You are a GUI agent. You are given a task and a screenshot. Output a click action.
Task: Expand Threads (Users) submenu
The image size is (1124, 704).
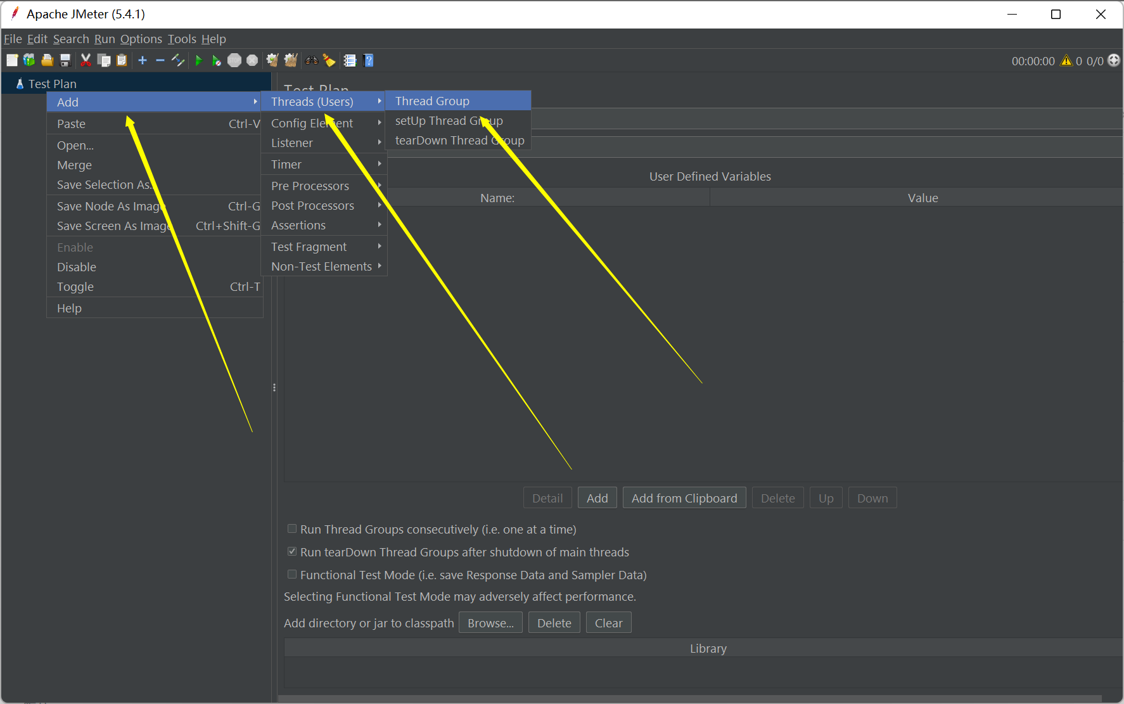pos(324,101)
